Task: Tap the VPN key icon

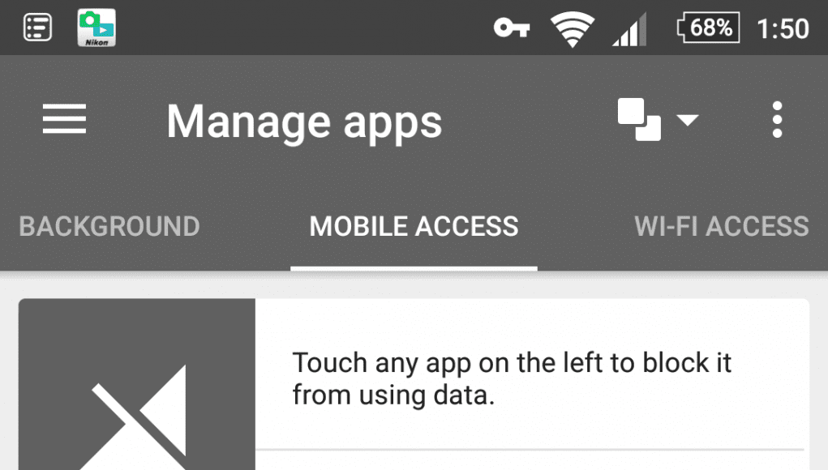Action: pyautogui.click(x=511, y=28)
